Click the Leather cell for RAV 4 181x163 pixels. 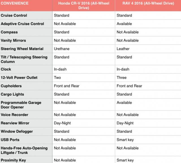123,49
